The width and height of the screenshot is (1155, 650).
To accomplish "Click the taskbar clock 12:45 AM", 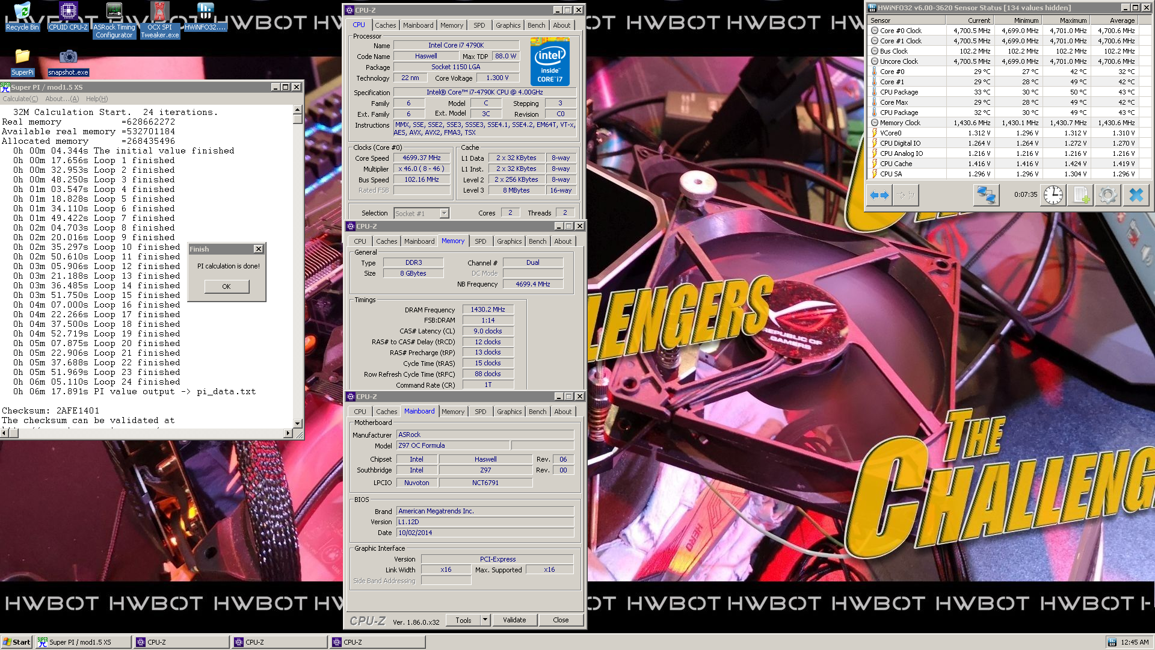I will coord(1135,642).
